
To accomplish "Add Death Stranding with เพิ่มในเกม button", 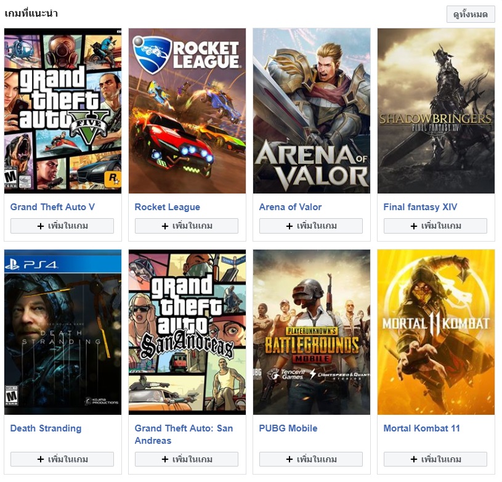I will pyautogui.click(x=62, y=459).
